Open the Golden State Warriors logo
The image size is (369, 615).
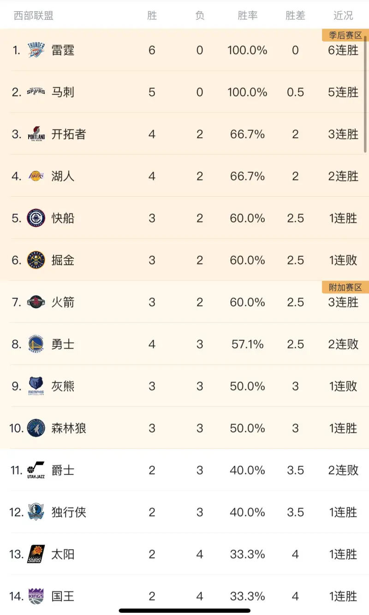pos(36,344)
